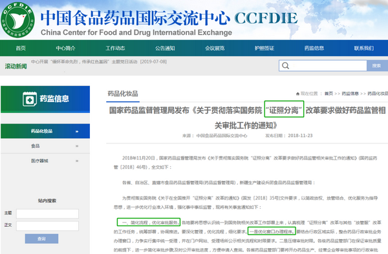Viewport: 388px width, 254px height.
Task: Click 联系我们 in navigation bar
Action: tap(364, 48)
